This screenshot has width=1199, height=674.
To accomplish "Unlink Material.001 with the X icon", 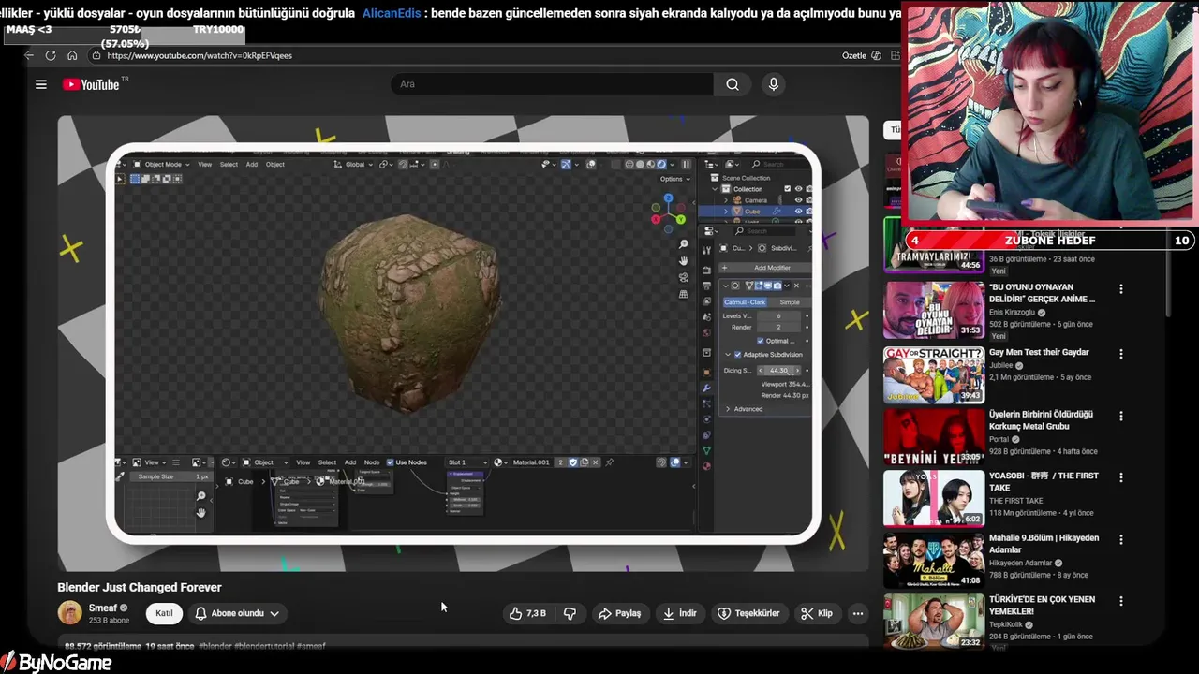I will 595,462.
